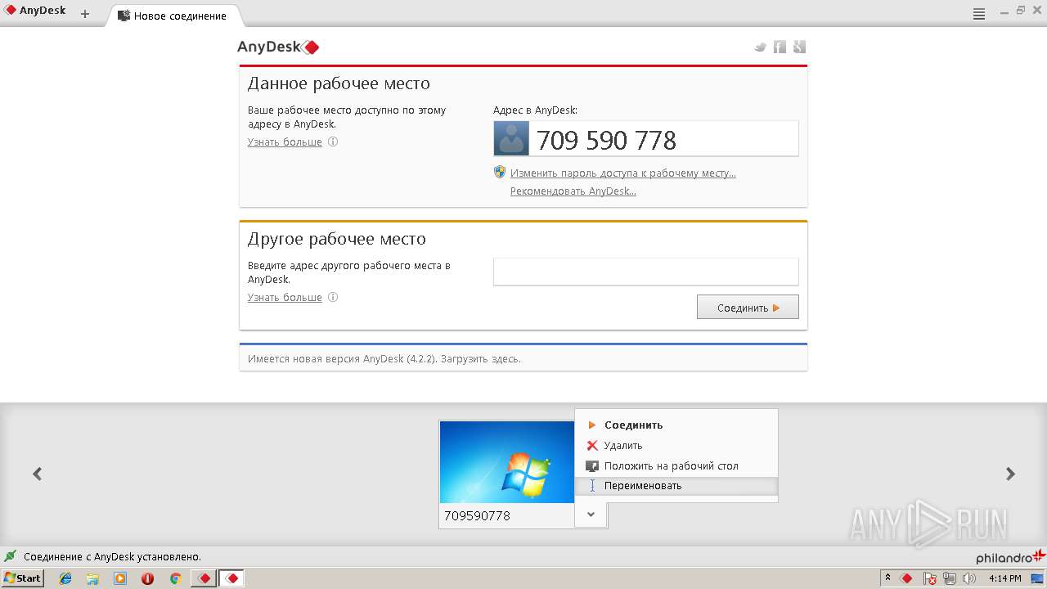Screen dimensions: 1047x589
Task: Restore down the AnyDesk window
Action: point(1021,10)
